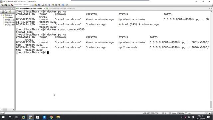Switch to the active 2102-docker-192.168.20.143 tab

[x=30, y=8]
